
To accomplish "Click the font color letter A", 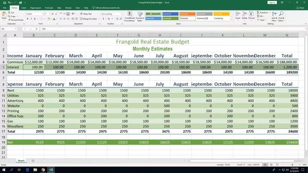I will click(54, 19).
